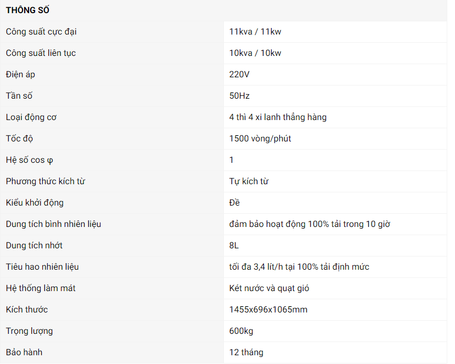Click the Dung tích bình nhiên liệu label

pyautogui.click(x=53, y=224)
